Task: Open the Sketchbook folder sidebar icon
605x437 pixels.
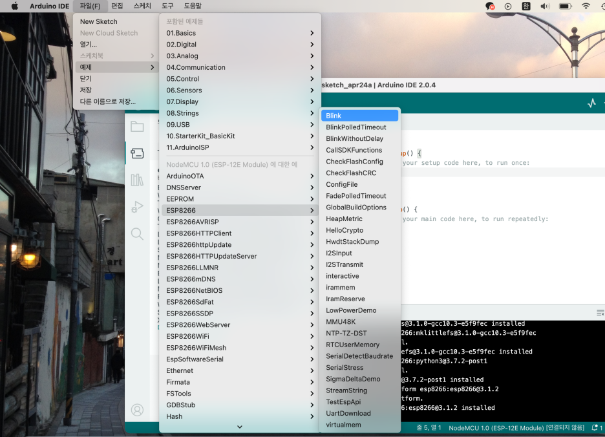Action: 137,127
